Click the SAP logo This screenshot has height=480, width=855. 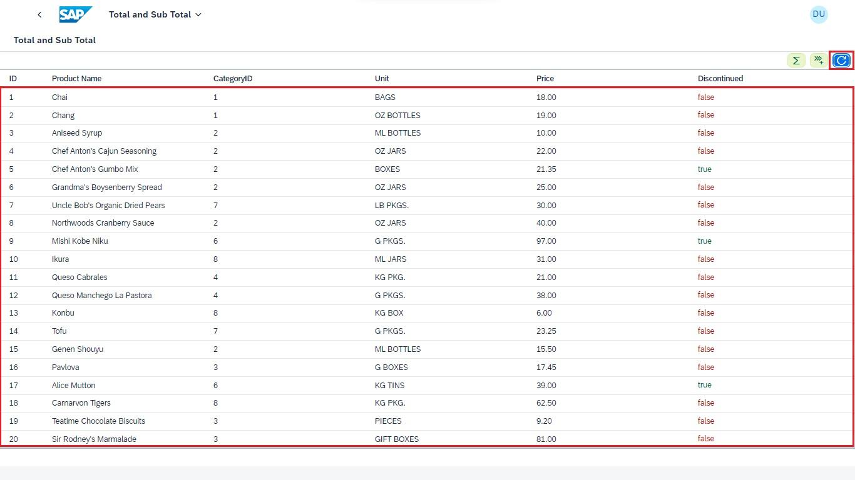(x=76, y=14)
